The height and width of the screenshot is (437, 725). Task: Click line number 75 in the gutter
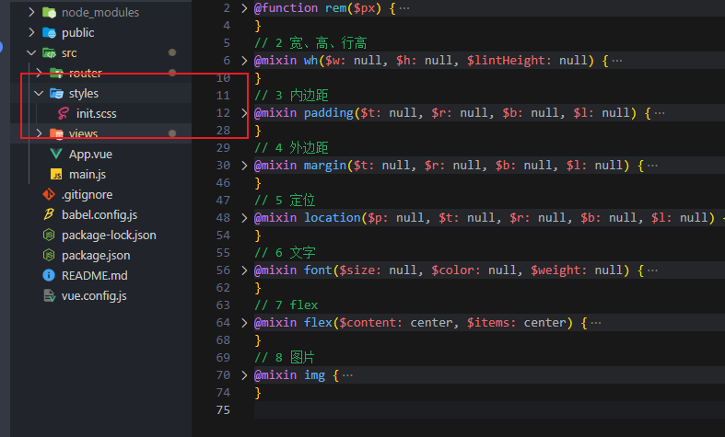tap(223, 409)
